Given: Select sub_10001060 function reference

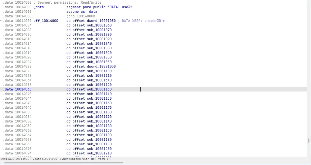Looking at the screenshot, I should [99, 25].
